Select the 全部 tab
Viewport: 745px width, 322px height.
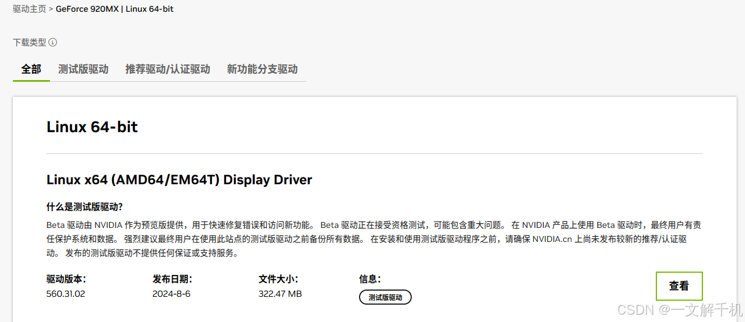pos(31,69)
